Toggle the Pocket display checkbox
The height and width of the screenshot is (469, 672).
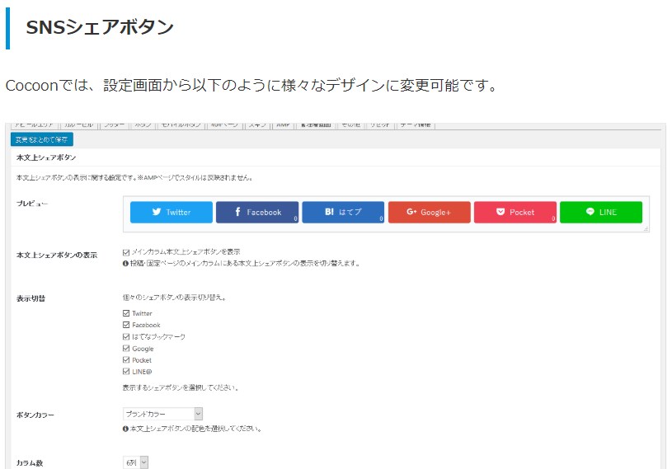126,359
